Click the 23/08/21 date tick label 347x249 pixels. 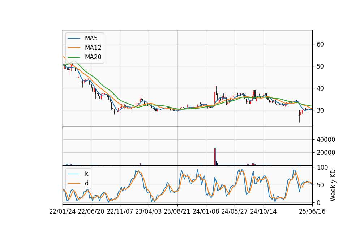[177, 211]
